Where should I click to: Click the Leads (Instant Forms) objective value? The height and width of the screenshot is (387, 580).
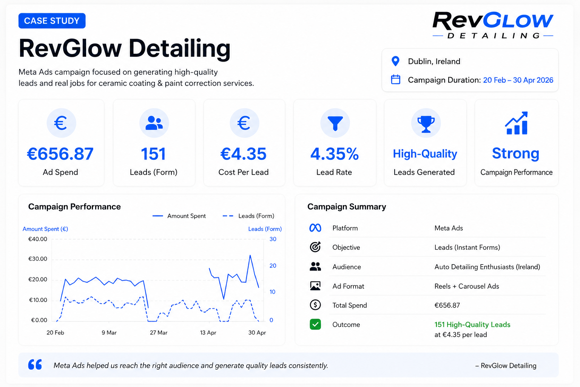(x=467, y=248)
